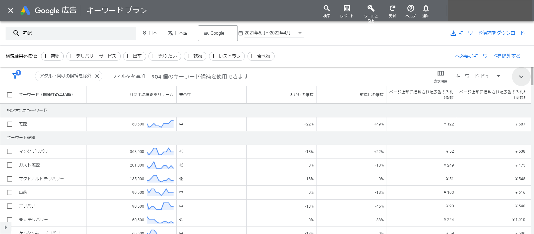Click the vertical scrollbar on the right
Viewport: 534px width, 234px height.
point(532,76)
